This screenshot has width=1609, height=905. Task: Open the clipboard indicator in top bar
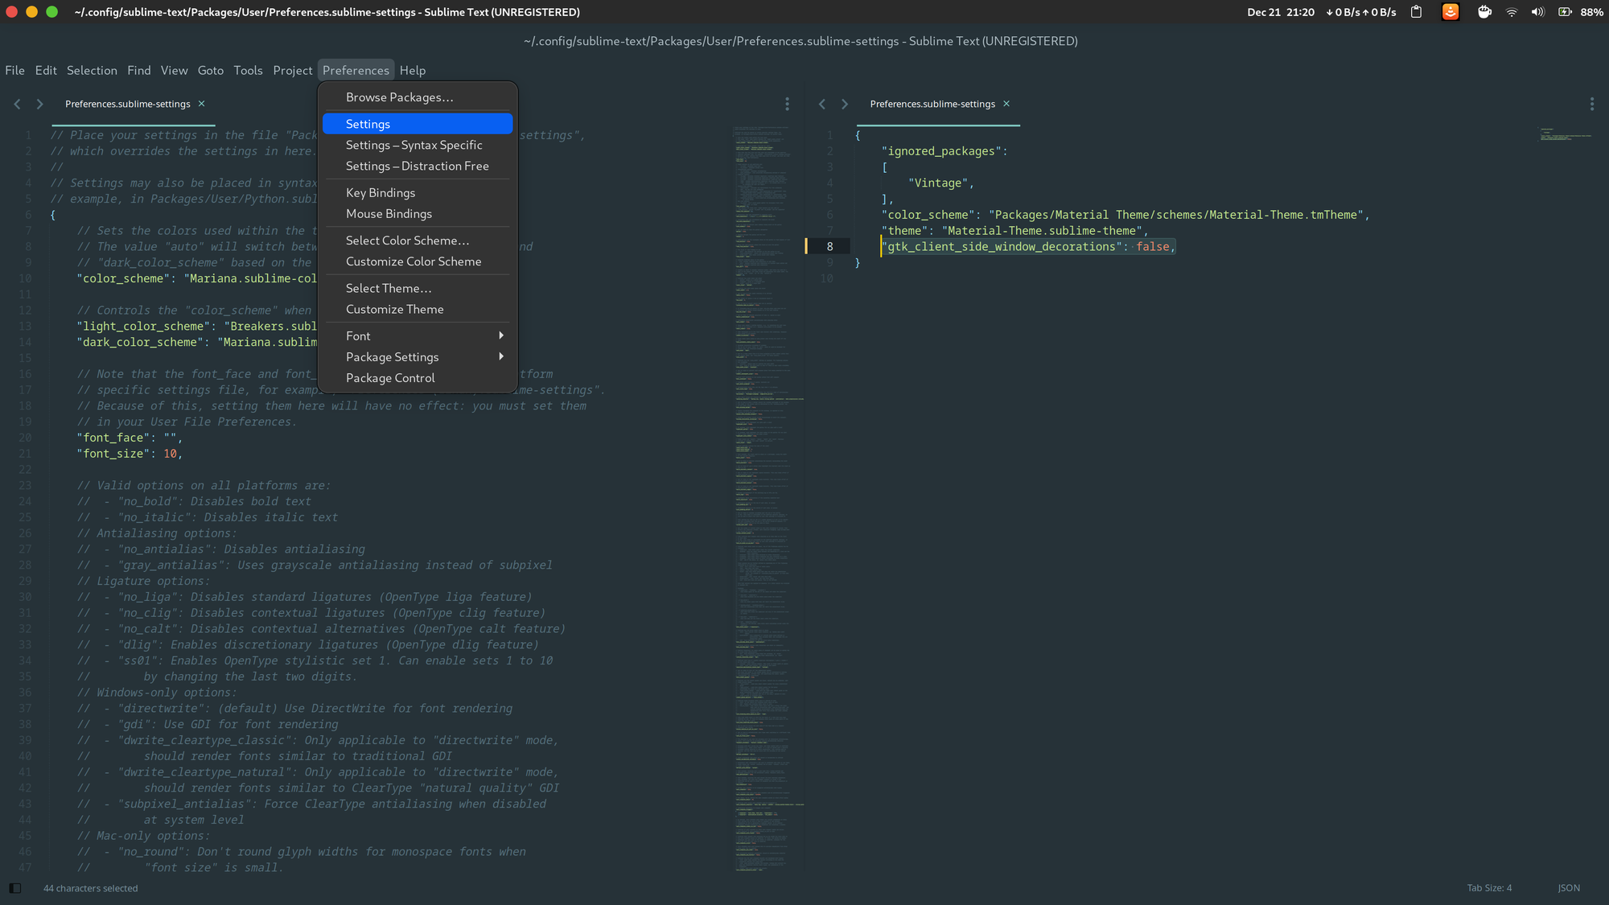(x=1417, y=12)
